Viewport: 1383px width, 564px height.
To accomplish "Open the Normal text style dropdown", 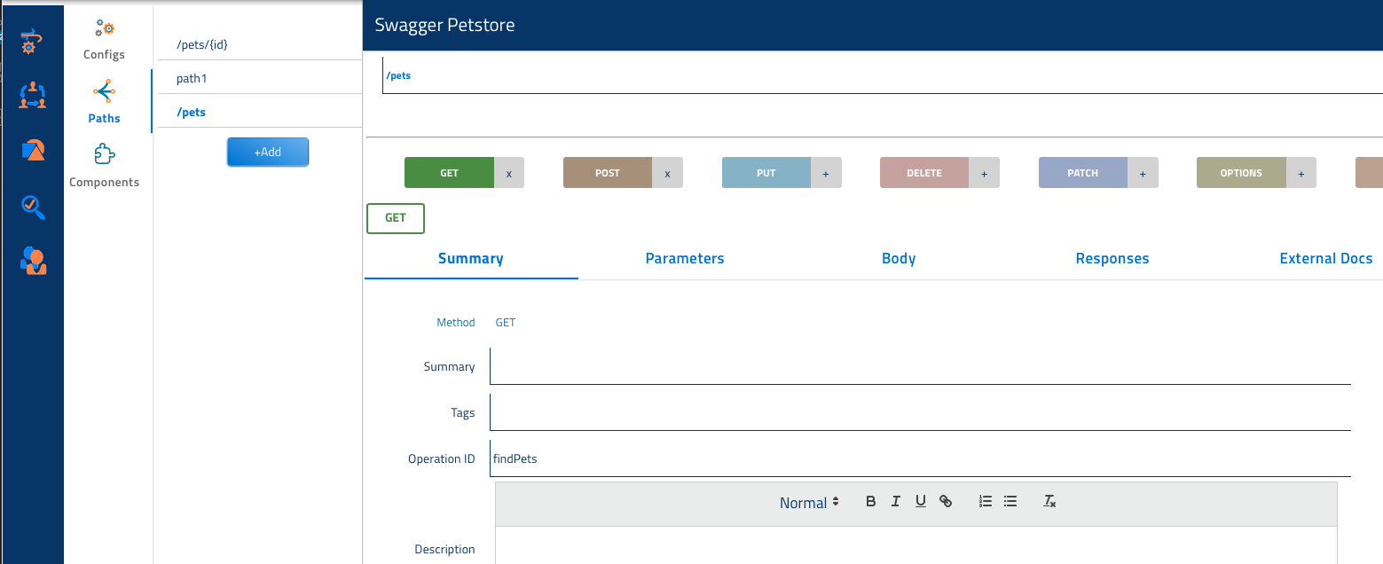I will [x=809, y=503].
